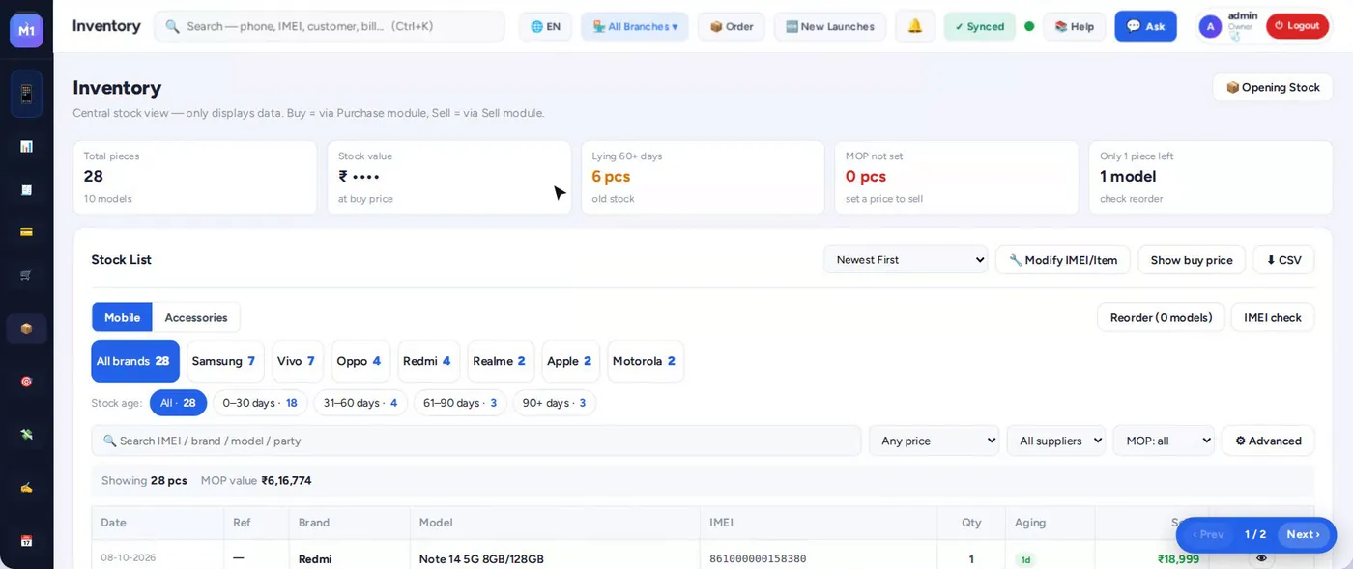Click the green status dot indicator
This screenshot has width=1353, height=569.
1029,26
